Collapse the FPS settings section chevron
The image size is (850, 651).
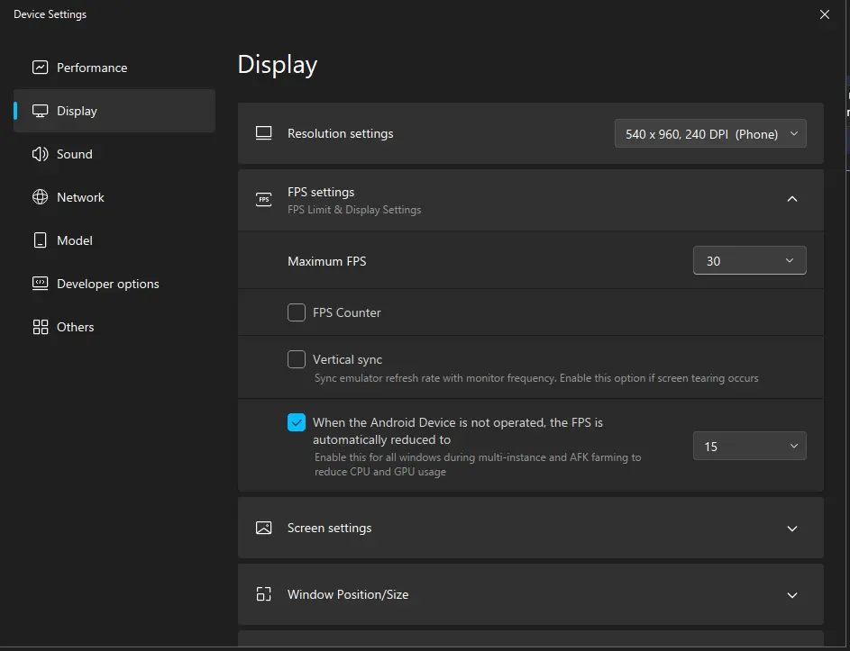pos(792,199)
